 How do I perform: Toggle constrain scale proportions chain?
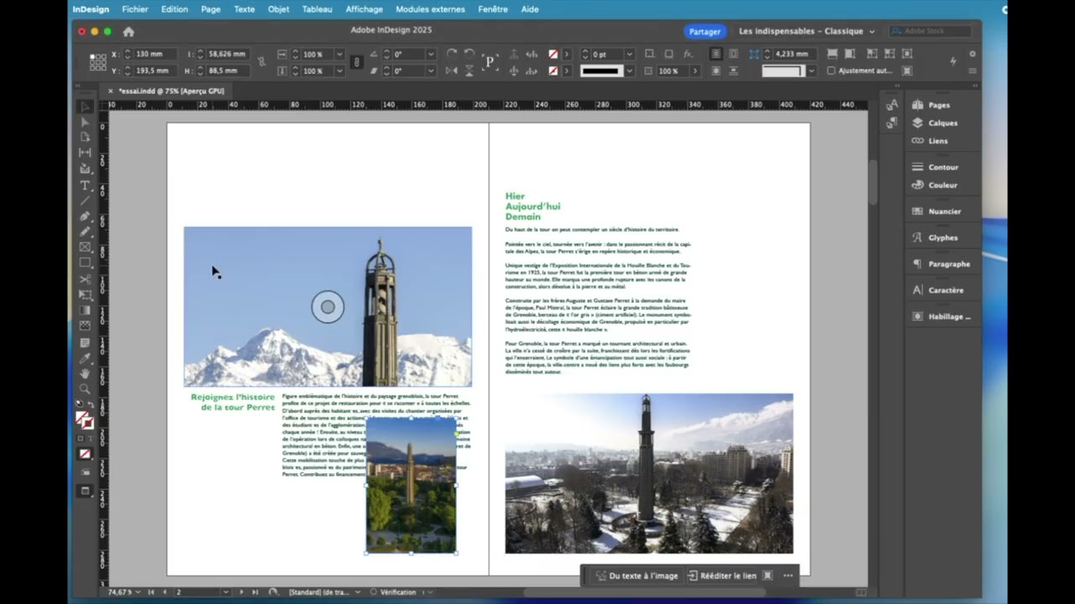[x=356, y=62]
